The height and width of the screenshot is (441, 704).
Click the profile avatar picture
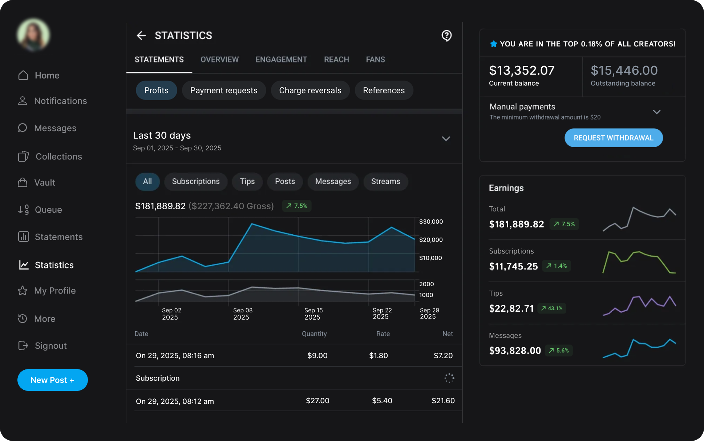pyautogui.click(x=33, y=35)
